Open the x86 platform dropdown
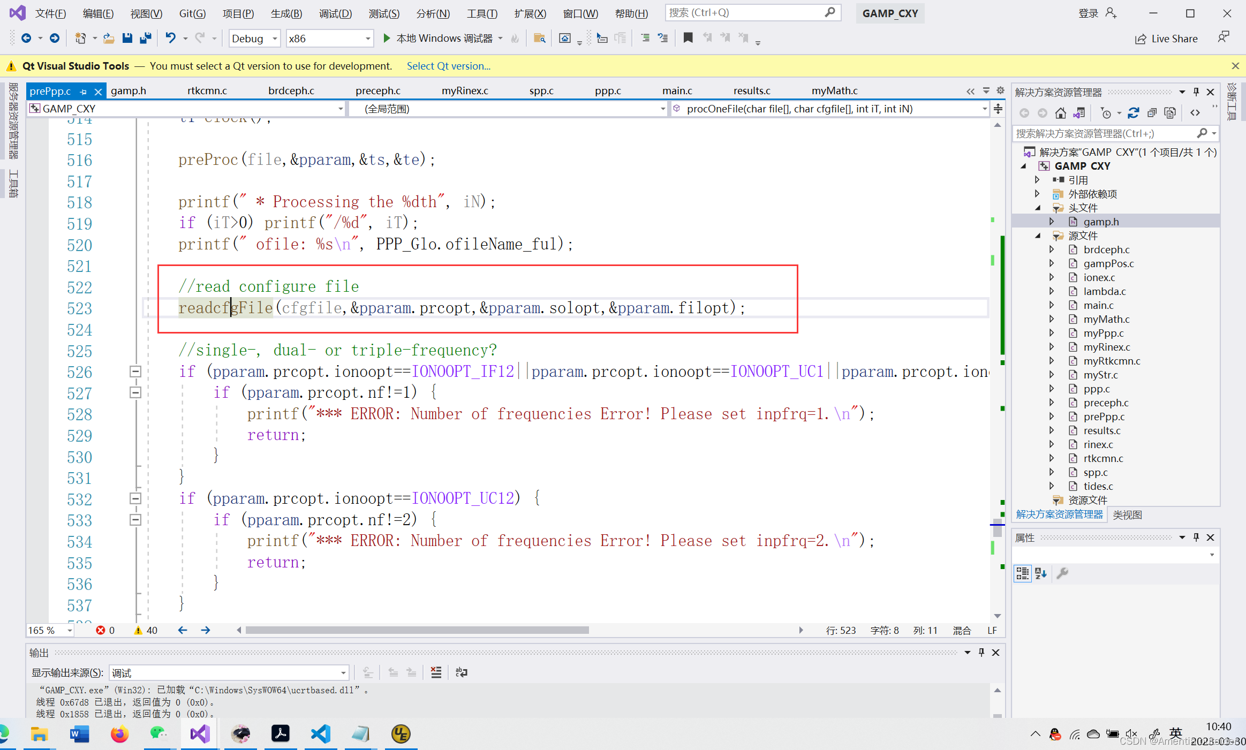 tap(368, 39)
